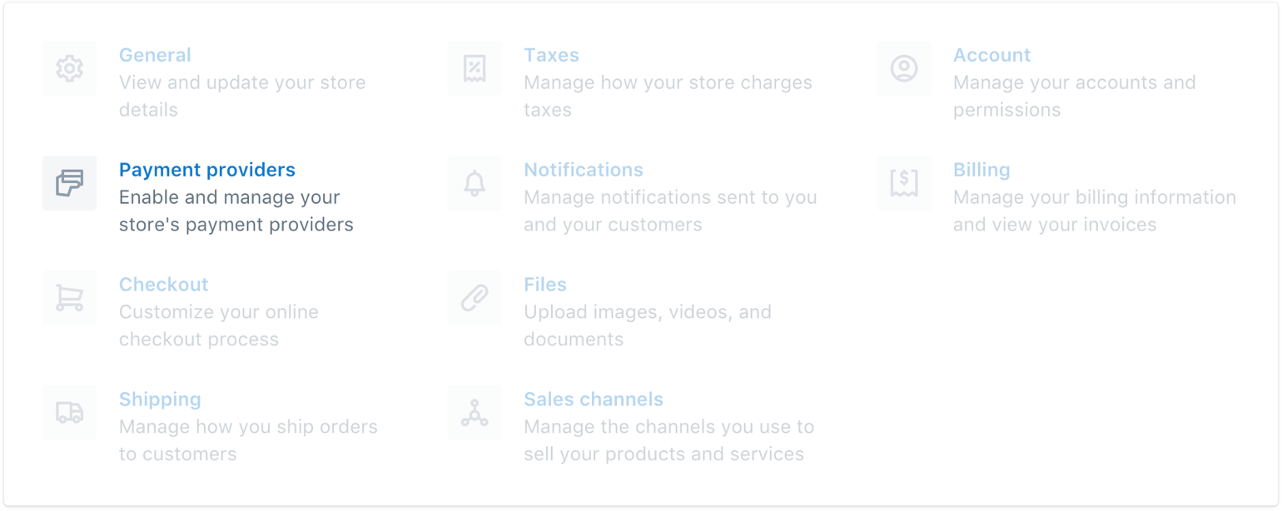Click the Notifications bell icon
1282x511 pixels.
pyautogui.click(x=475, y=183)
